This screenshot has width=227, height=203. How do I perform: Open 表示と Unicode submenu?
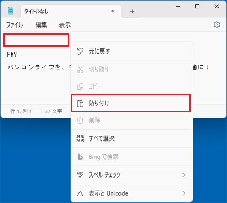click(x=132, y=193)
